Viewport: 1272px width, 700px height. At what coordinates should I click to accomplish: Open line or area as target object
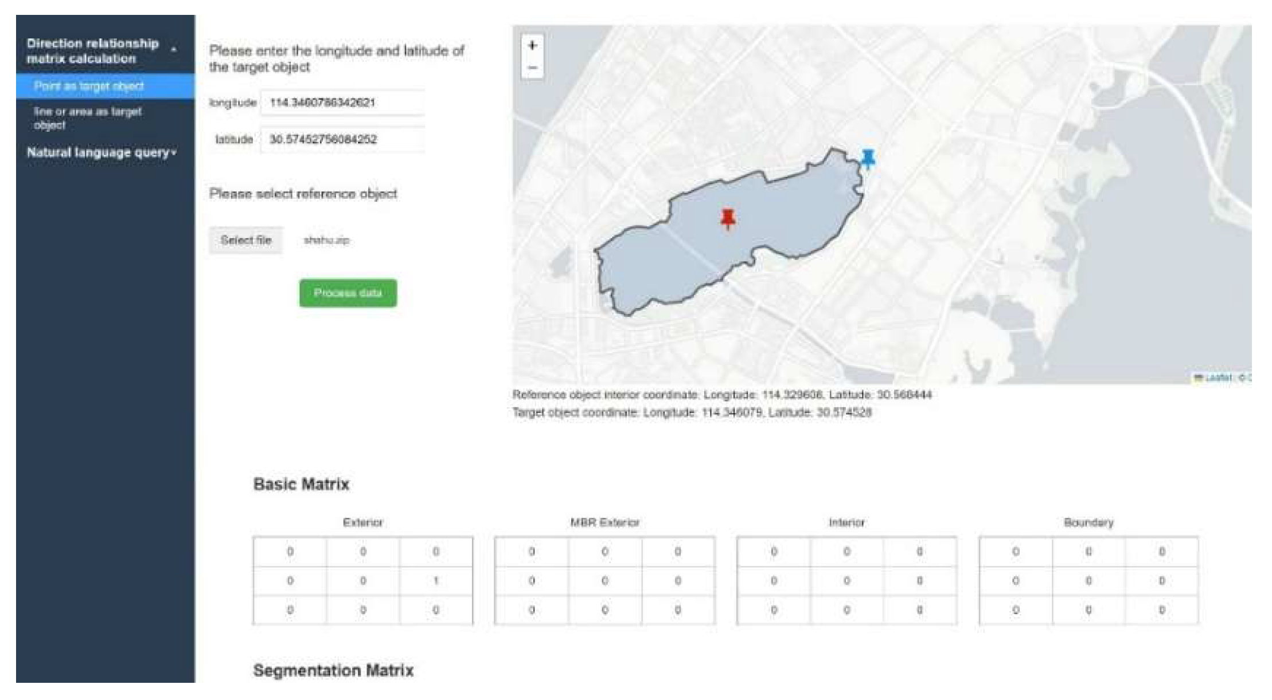point(88,118)
